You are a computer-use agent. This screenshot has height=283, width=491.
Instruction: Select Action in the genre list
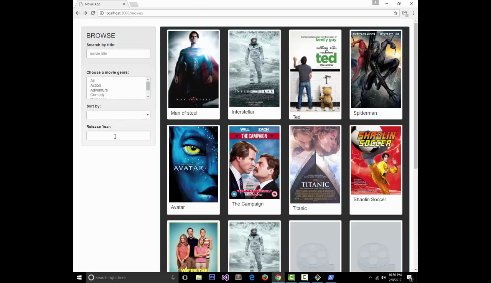[96, 86]
